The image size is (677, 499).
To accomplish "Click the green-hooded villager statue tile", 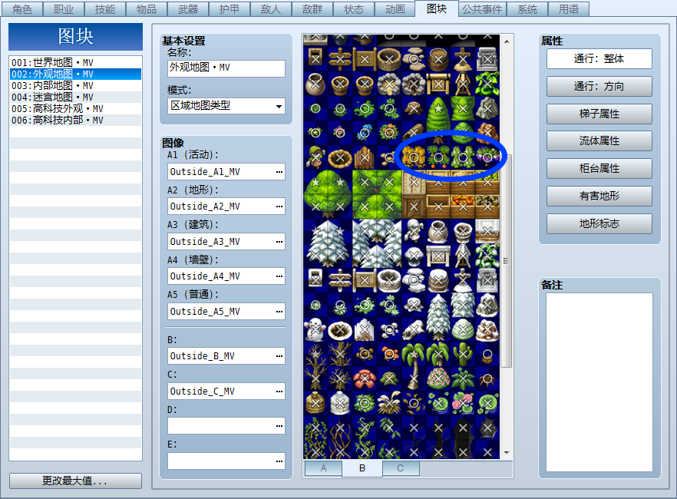I will (x=315, y=157).
